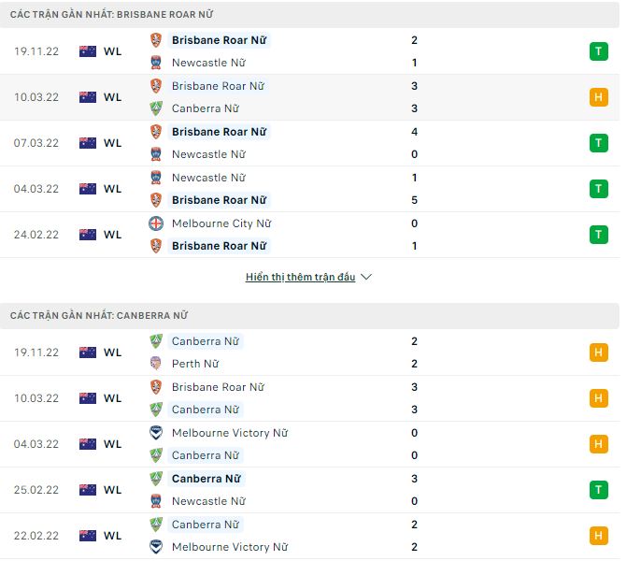The width and height of the screenshot is (627, 561).
Task: Click the Newcastle logo in the 04.03.22 Brisbane match
Action: pos(156,178)
